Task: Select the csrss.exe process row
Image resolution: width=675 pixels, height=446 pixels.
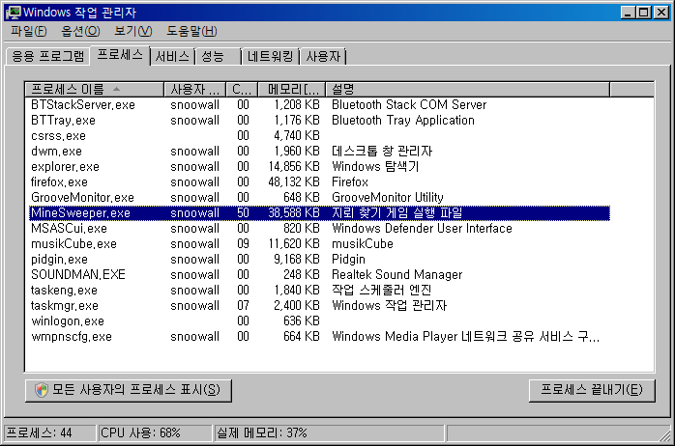Action: [x=319, y=135]
